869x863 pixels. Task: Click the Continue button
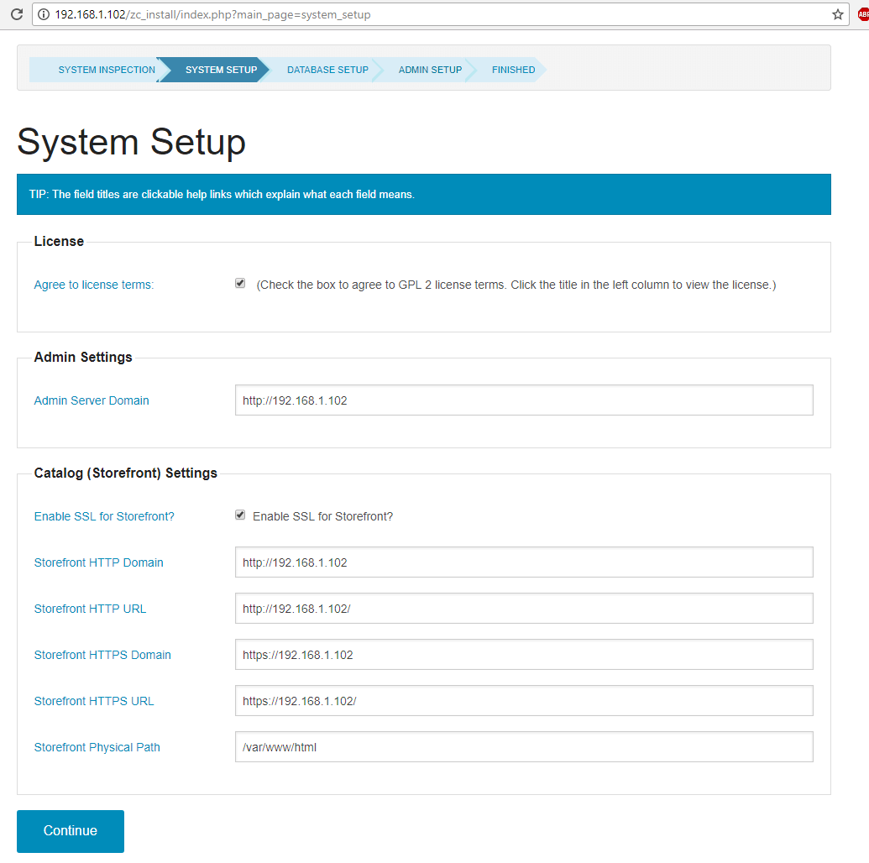tap(71, 831)
